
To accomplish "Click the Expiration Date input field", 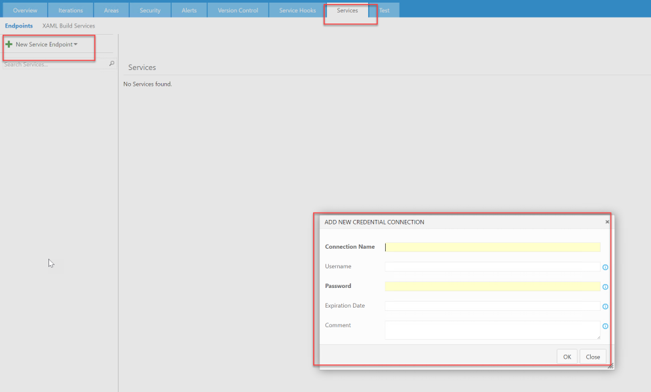I will pos(491,306).
